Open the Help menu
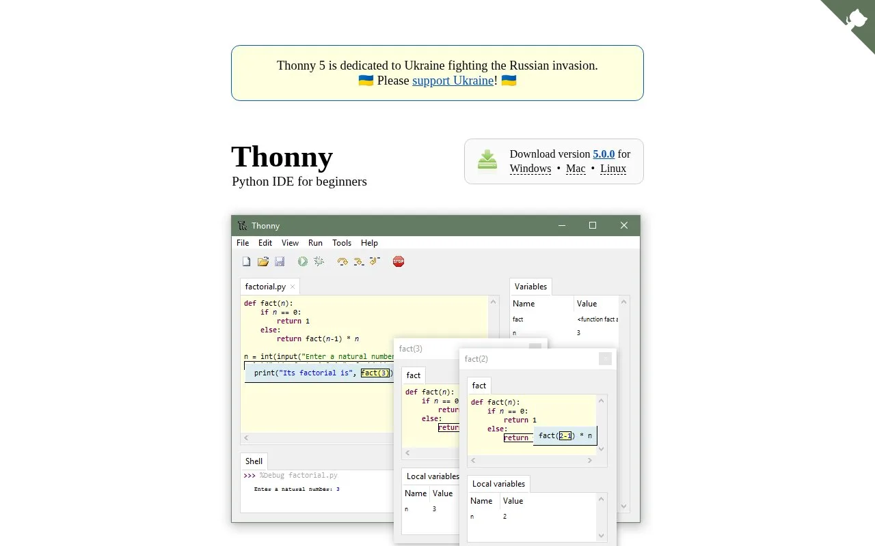The width and height of the screenshot is (875, 546). (369, 243)
